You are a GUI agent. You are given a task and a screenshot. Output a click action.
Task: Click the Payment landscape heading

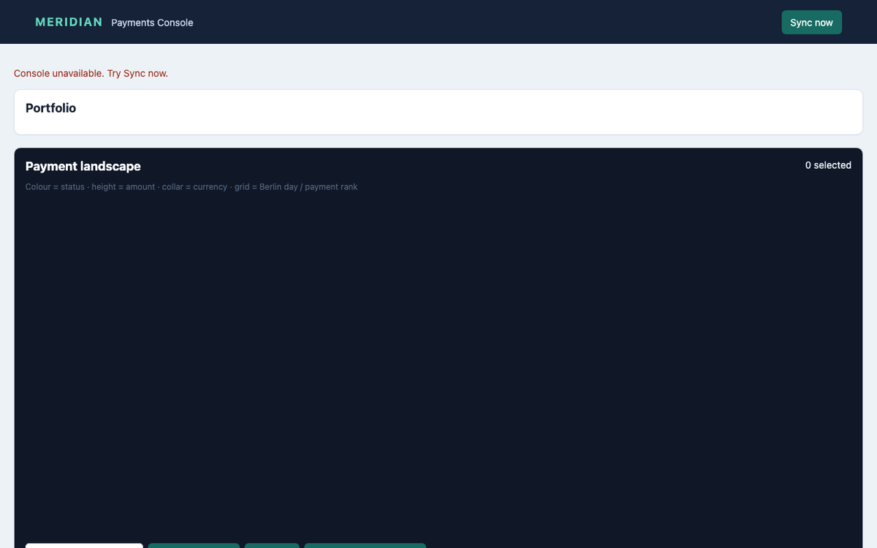(83, 167)
